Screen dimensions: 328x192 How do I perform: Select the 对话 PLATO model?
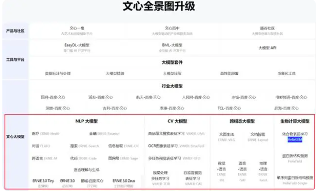click(41, 146)
